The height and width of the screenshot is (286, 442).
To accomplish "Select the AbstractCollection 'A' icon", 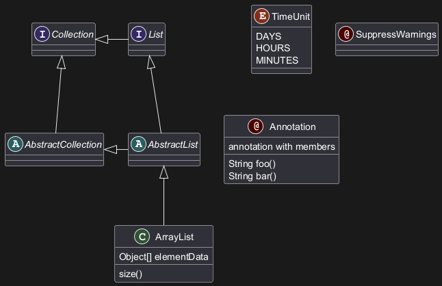I will [x=15, y=144].
